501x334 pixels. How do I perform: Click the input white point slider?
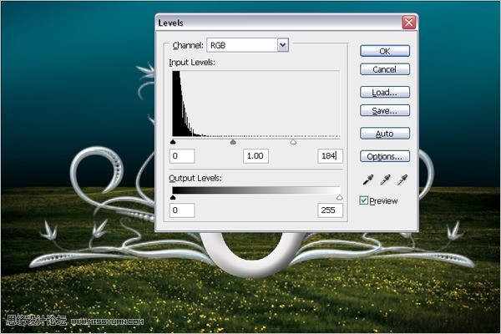(293, 142)
